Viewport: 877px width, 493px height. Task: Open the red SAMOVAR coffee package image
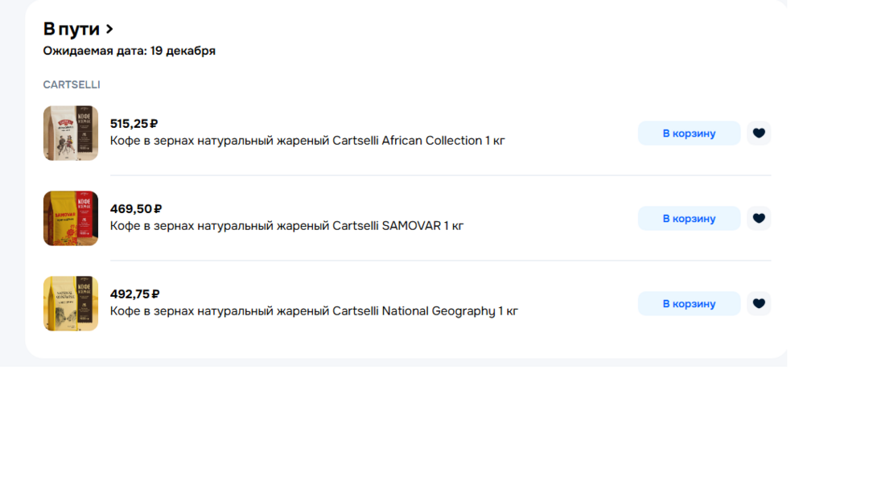pyautogui.click(x=71, y=219)
